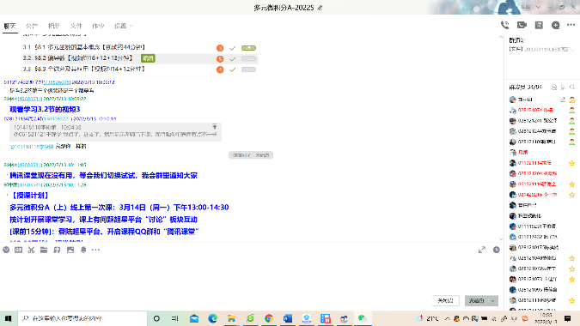Viewport: 580px width, 326px height.
Task: Start a voice call in the group
Action: pos(505,25)
